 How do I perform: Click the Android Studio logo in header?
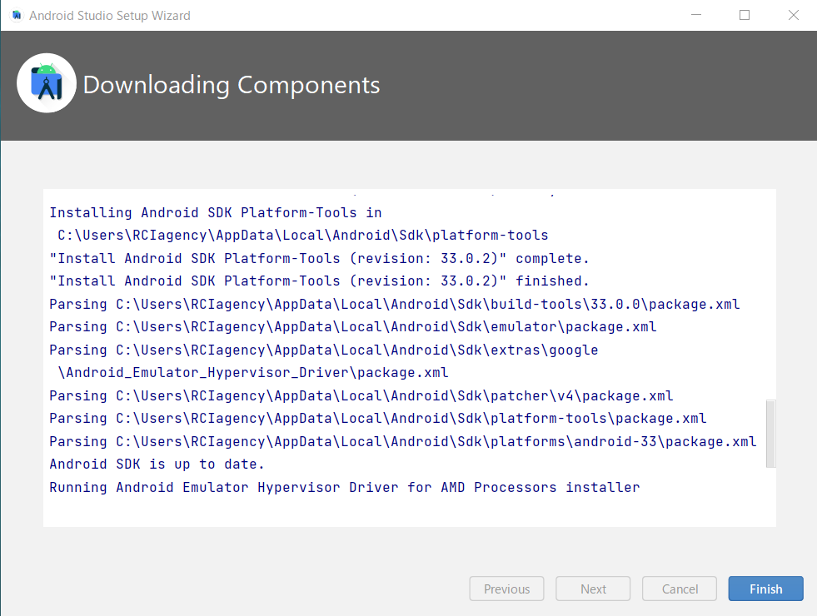click(x=47, y=83)
